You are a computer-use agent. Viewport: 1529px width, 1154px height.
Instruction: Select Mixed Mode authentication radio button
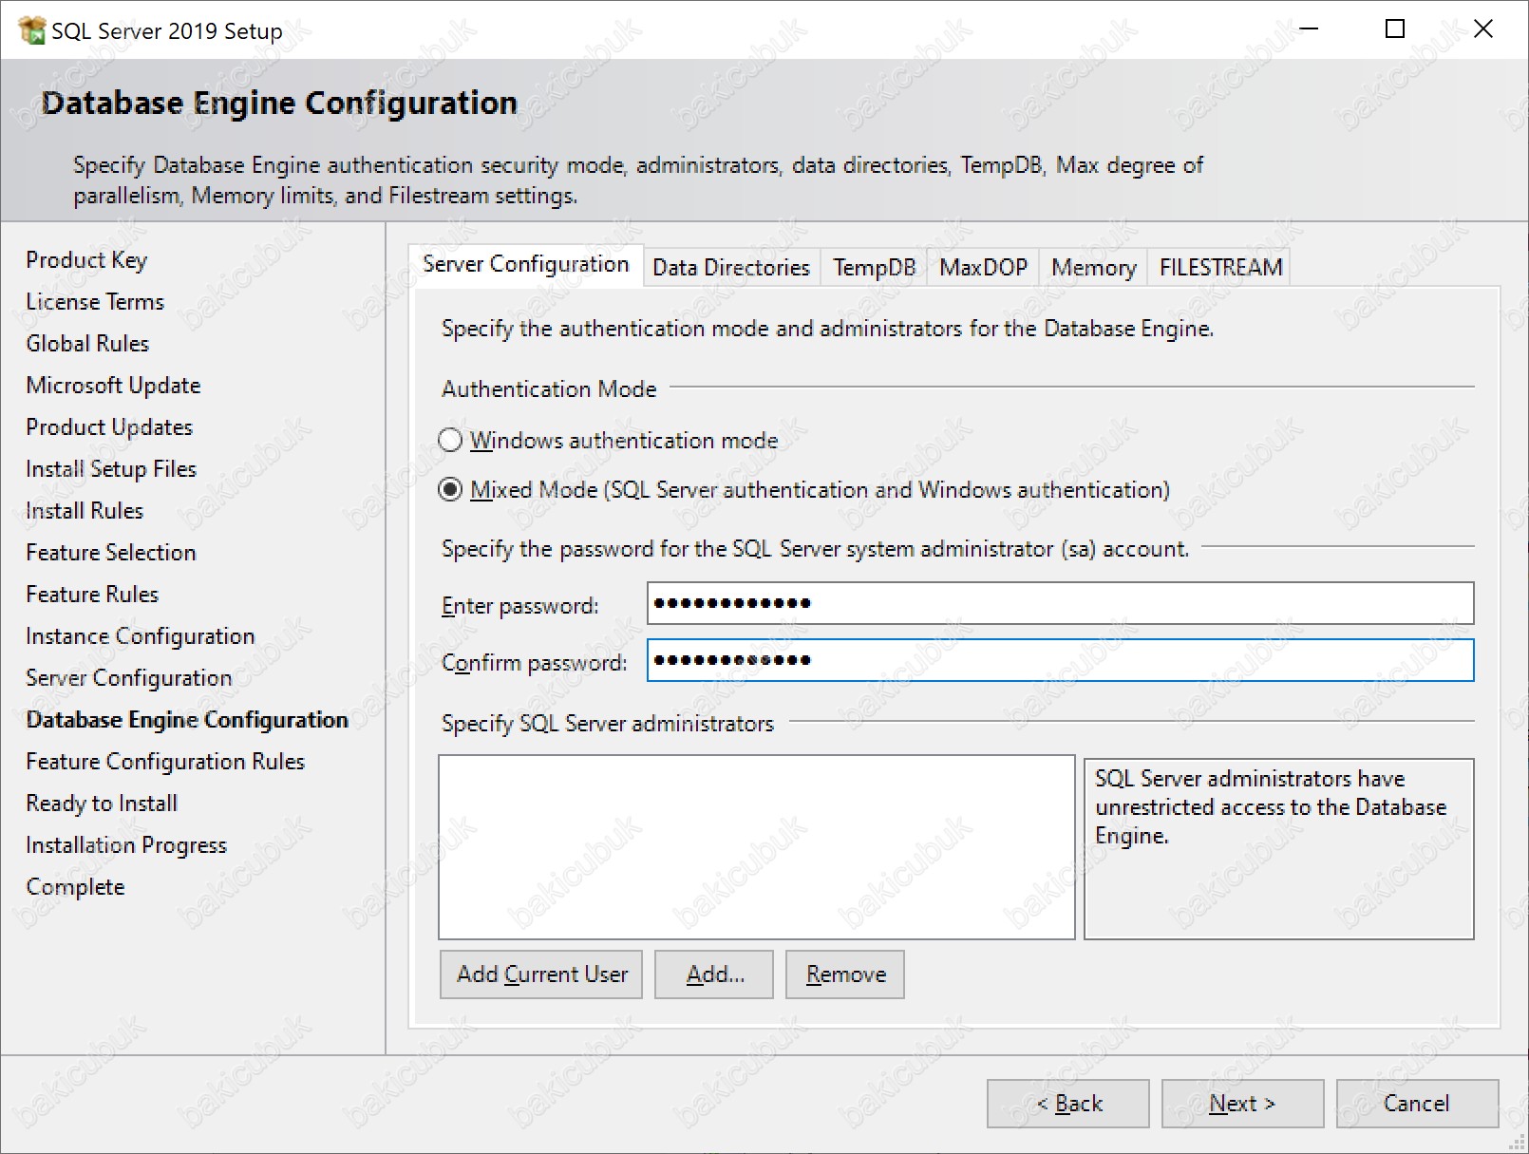coord(450,490)
